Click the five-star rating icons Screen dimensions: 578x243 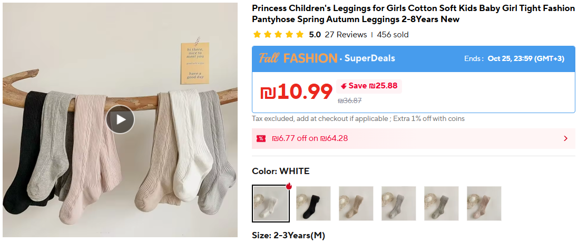click(x=278, y=35)
